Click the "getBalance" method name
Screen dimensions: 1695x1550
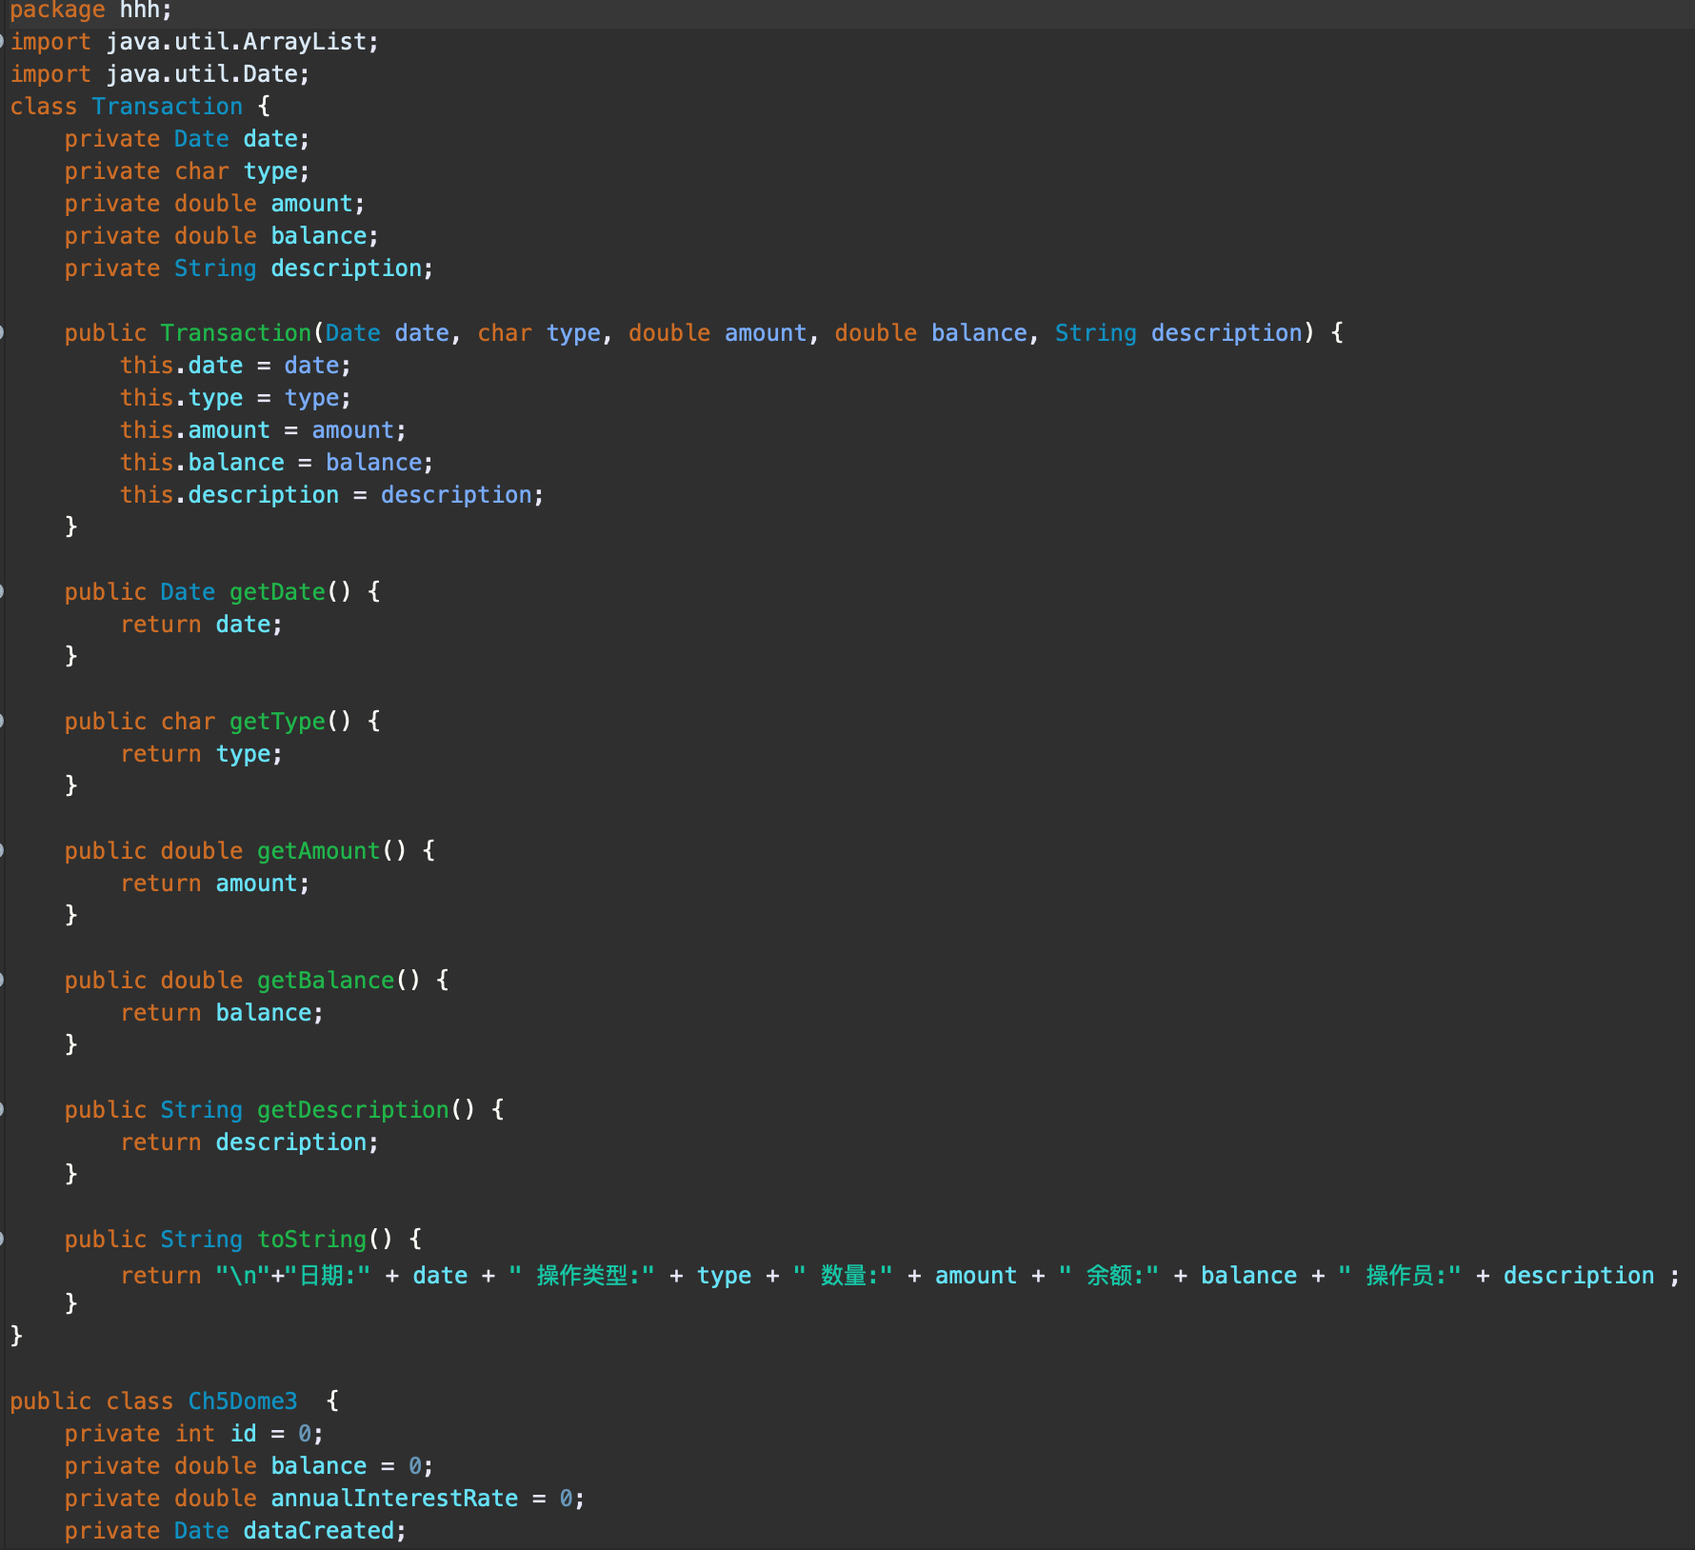coord(326,981)
